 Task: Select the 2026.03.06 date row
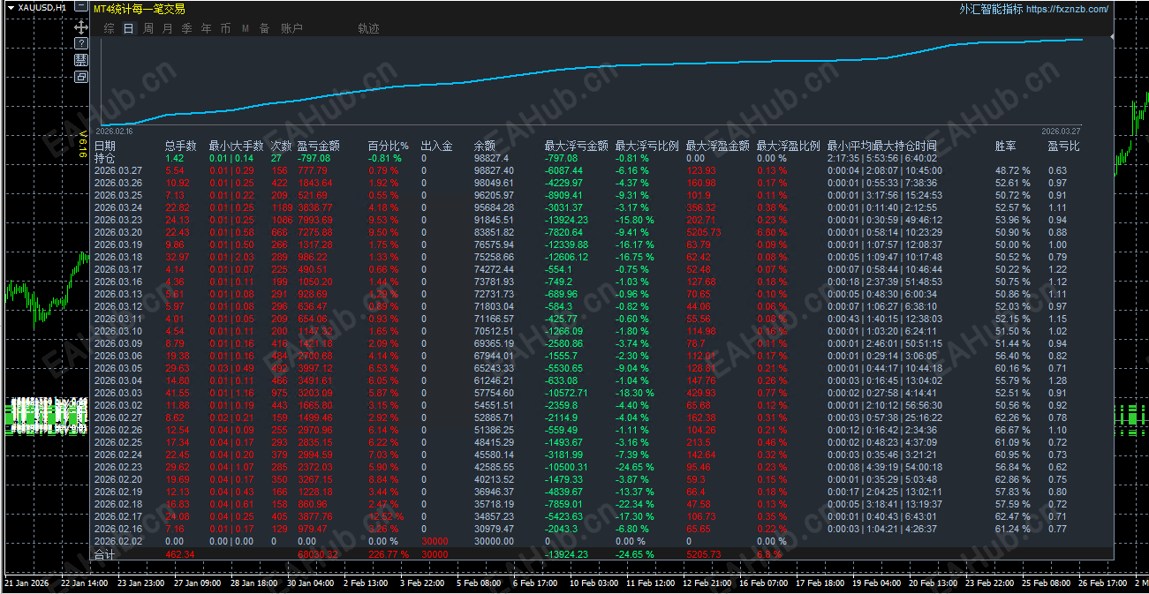118,356
